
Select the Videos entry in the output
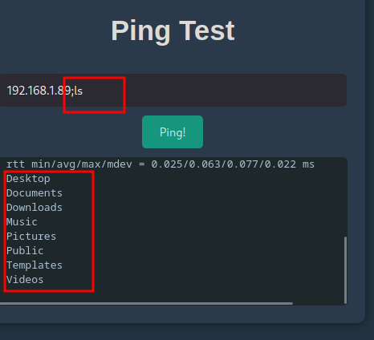[25, 280]
